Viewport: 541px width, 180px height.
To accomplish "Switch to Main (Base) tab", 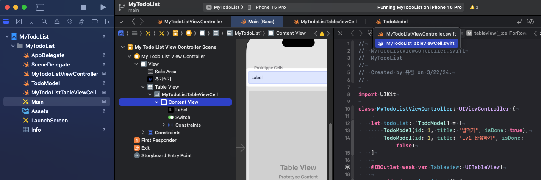I will (258, 22).
